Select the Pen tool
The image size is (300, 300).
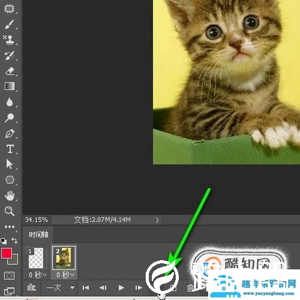click(9, 133)
